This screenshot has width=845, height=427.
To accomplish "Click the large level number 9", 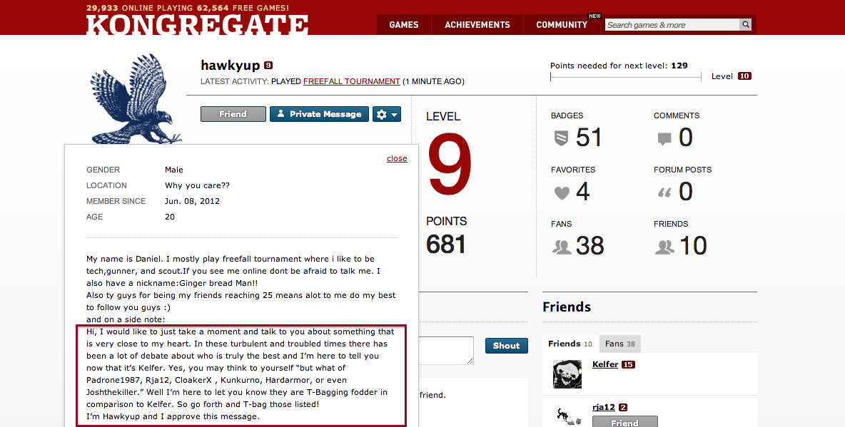I will 450,165.
